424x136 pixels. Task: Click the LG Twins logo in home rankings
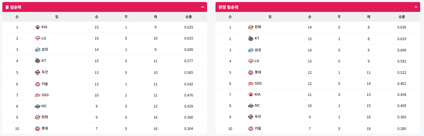(37, 38)
